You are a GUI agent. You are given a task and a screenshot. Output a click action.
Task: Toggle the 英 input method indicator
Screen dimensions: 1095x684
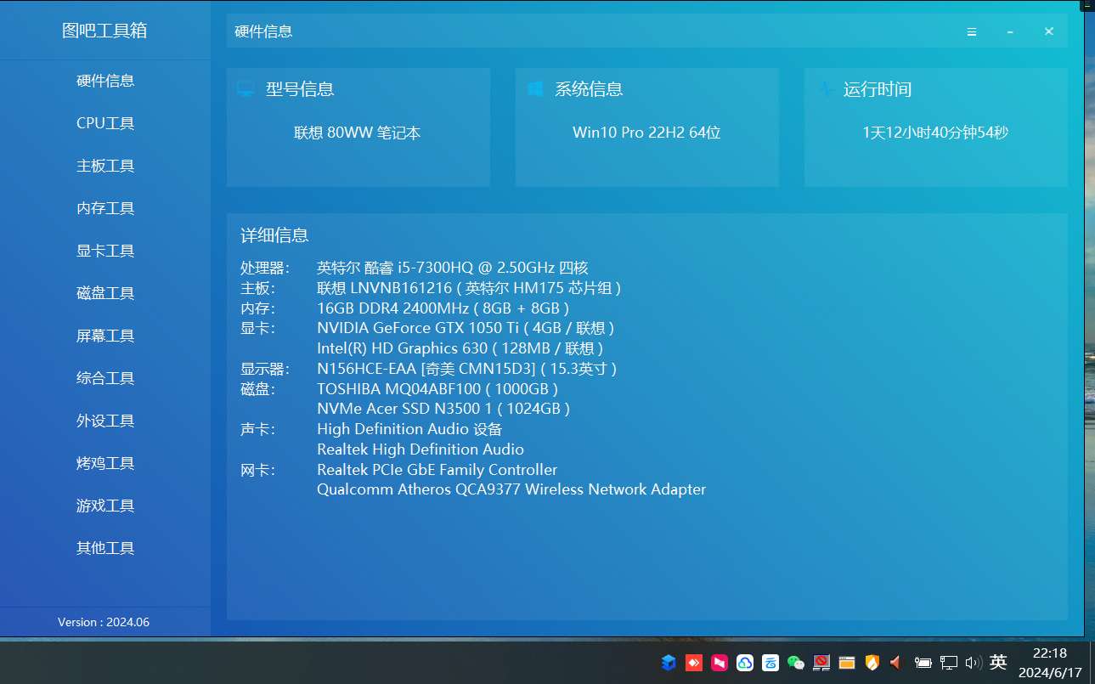(x=998, y=662)
